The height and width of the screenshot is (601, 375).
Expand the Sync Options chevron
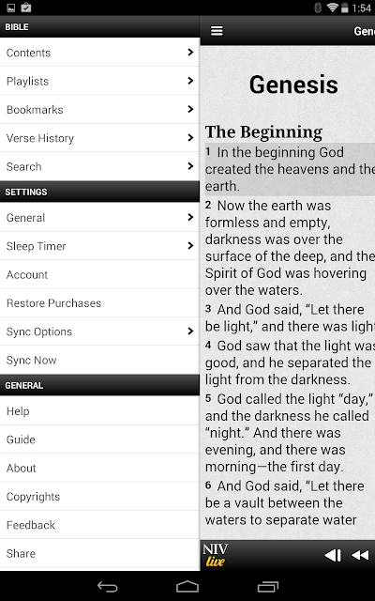[190, 331]
